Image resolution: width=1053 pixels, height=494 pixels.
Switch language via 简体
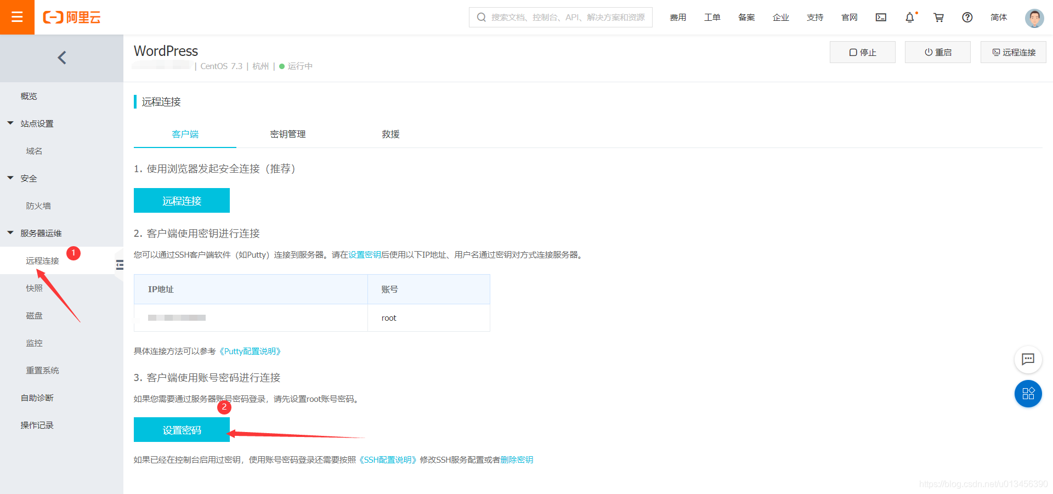tap(999, 18)
